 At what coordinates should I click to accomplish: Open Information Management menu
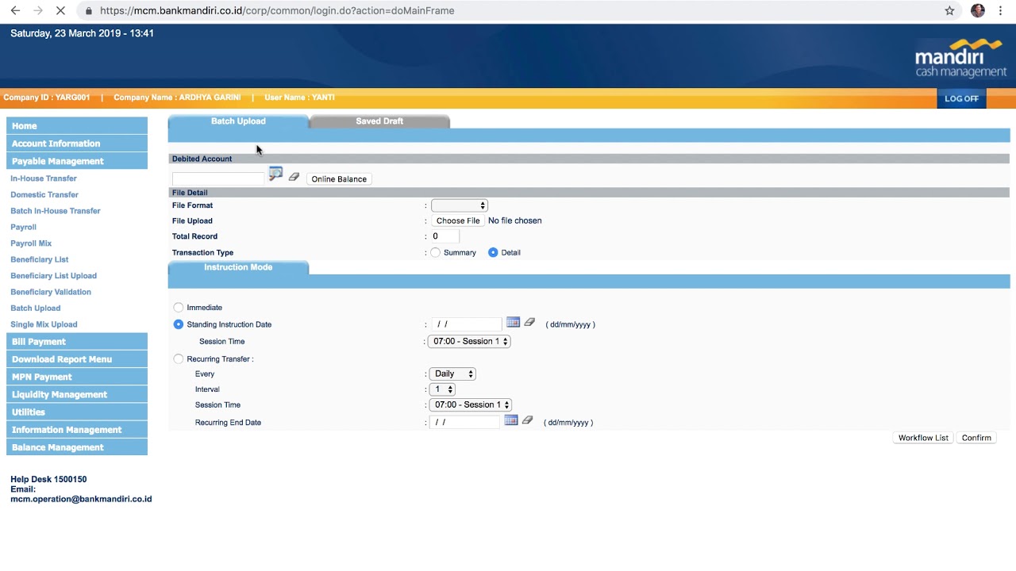77,430
